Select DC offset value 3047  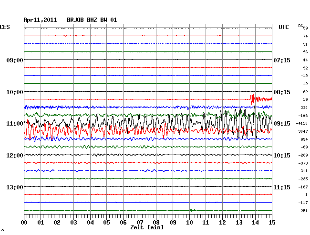[x=303, y=131]
